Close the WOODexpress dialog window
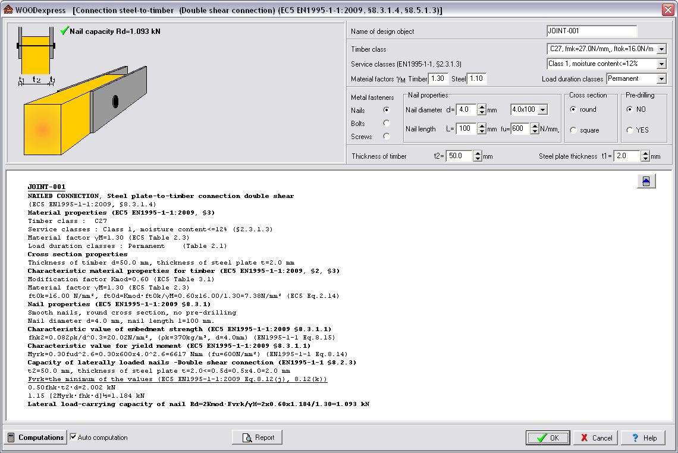The image size is (678, 453). tap(668, 10)
